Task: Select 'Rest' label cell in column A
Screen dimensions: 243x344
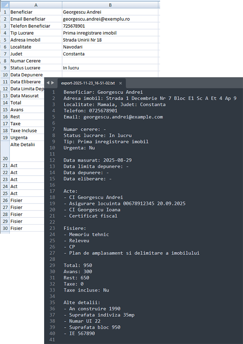Action: click(x=27, y=117)
